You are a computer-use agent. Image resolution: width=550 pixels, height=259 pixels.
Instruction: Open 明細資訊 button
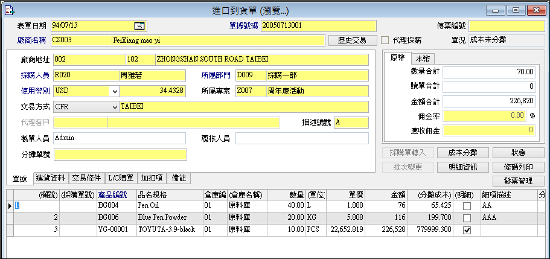pyautogui.click(x=463, y=167)
